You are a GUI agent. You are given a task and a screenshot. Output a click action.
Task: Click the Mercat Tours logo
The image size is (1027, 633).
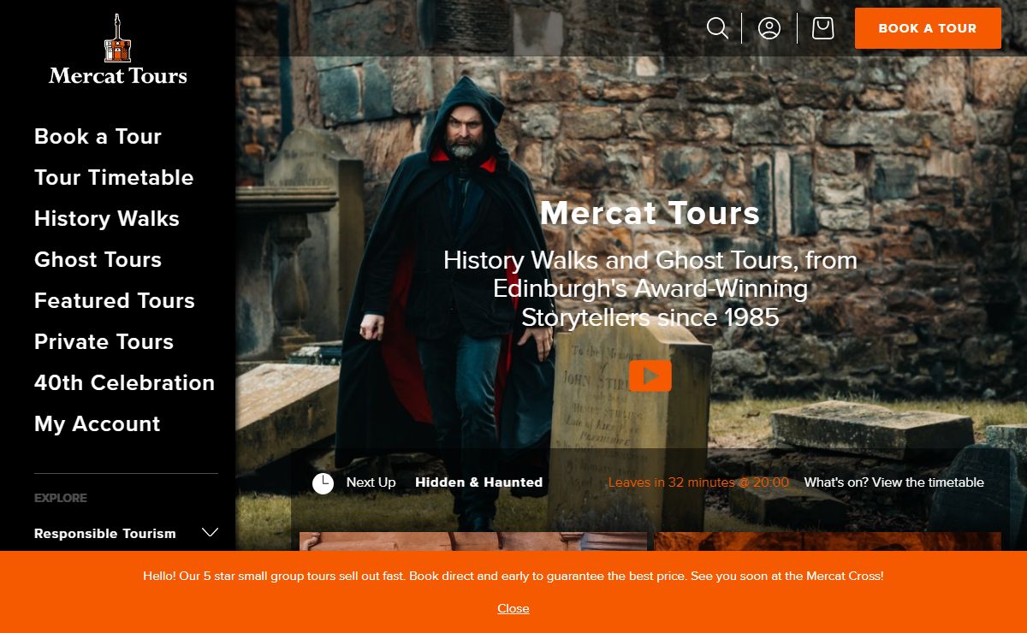[x=118, y=50]
